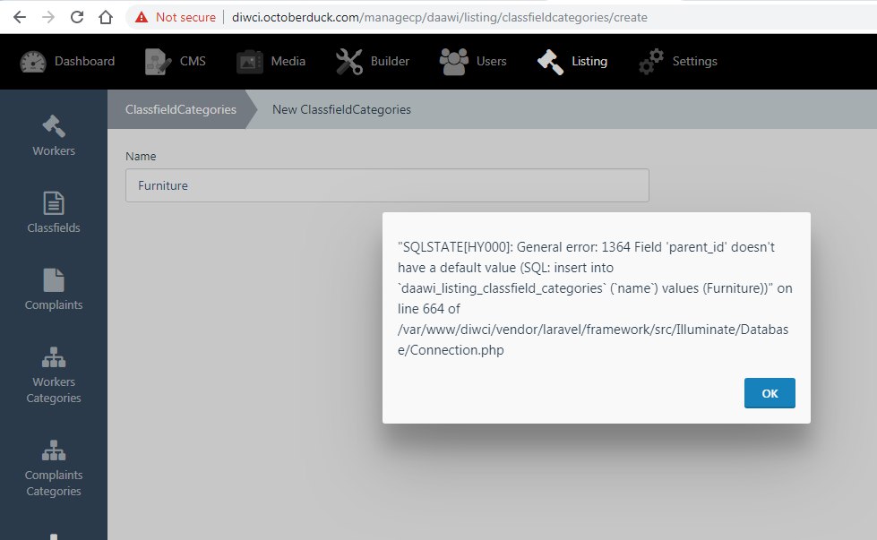Dismiss the error dialog with OK

(x=770, y=393)
